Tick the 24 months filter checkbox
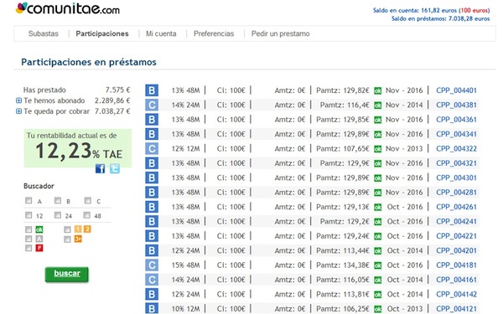503x314 pixels. point(58,215)
